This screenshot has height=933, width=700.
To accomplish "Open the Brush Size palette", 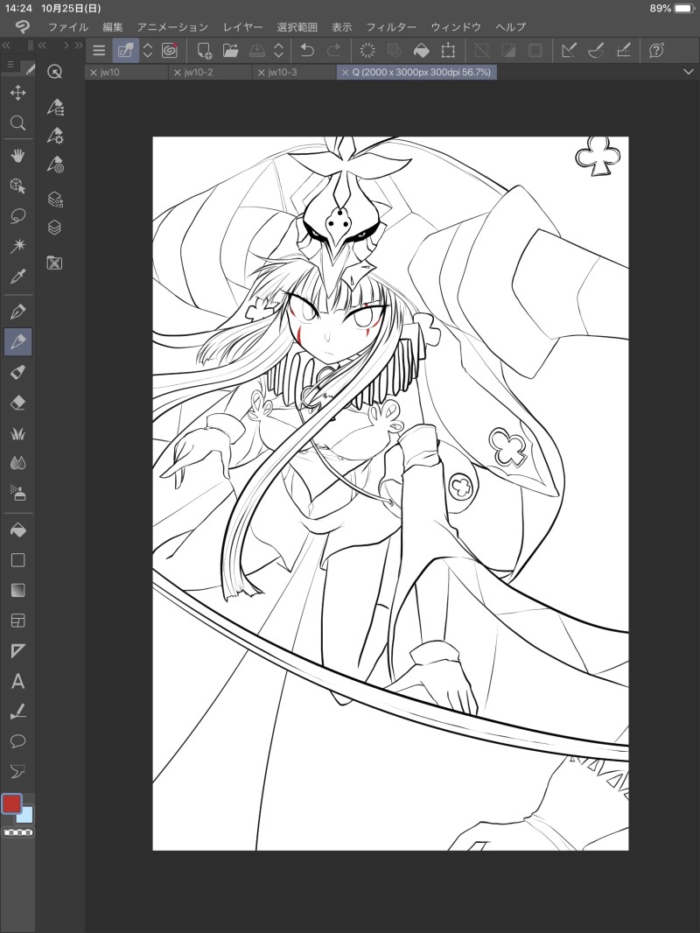I will click(55, 165).
